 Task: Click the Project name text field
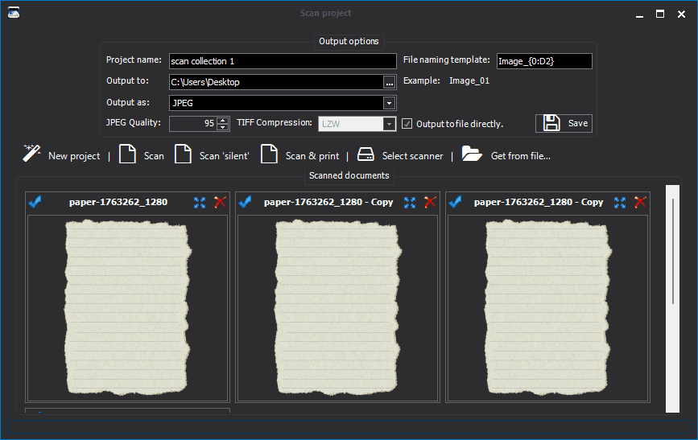[283, 61]
